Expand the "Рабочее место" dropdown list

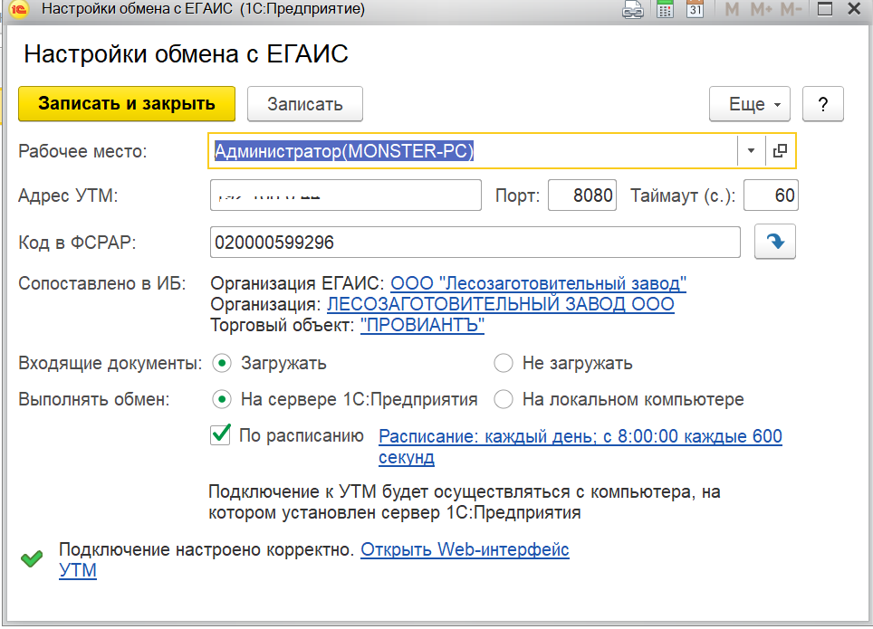(751, 150)
